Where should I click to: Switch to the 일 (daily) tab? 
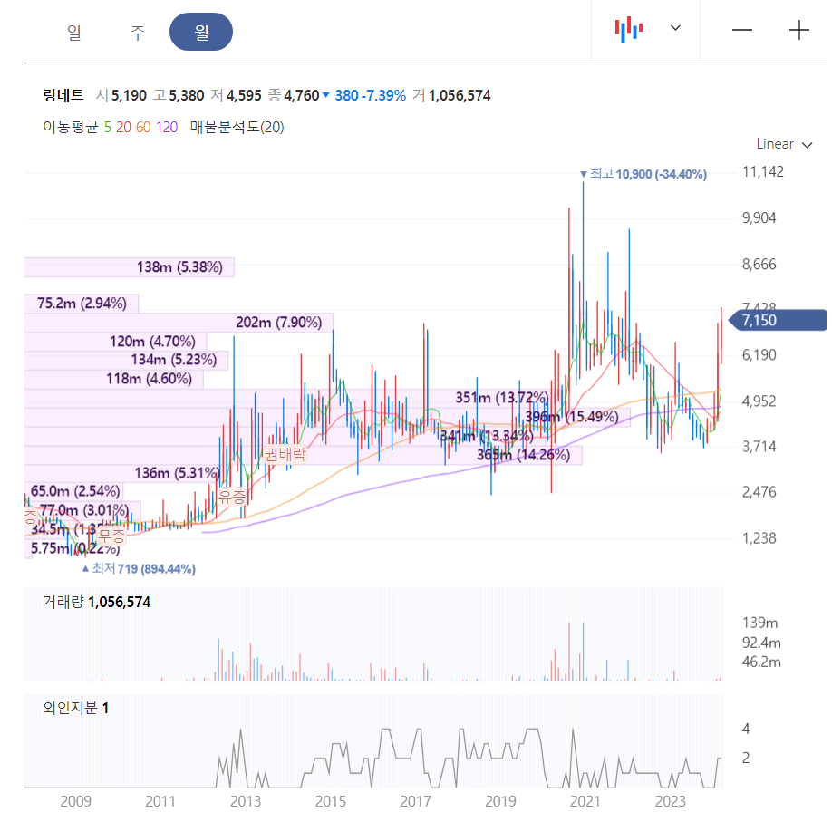tap(74, 33)
